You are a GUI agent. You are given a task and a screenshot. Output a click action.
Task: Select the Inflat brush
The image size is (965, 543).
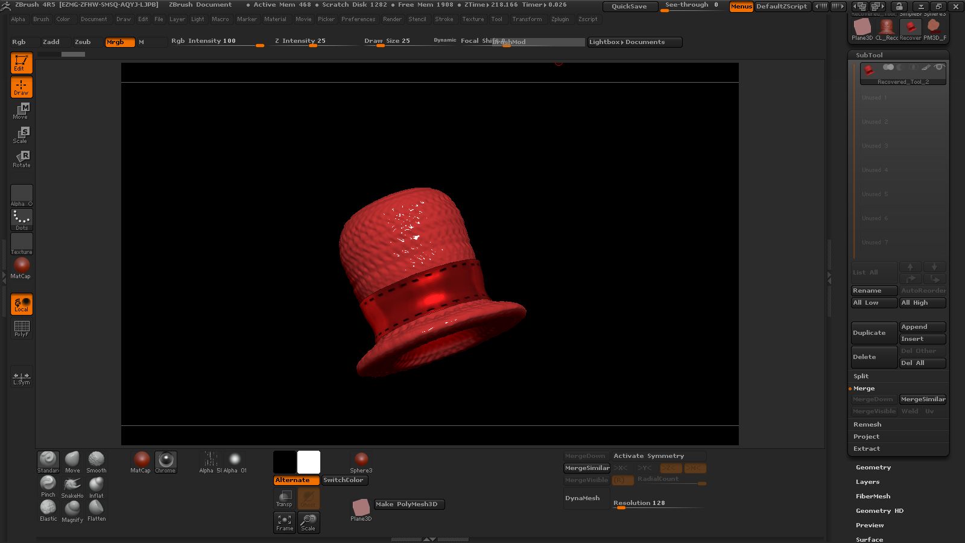[x=96, y=486]
